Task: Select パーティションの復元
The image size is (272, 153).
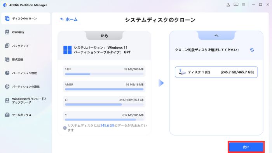Action: pyautogui.click(x=26, y=87)
